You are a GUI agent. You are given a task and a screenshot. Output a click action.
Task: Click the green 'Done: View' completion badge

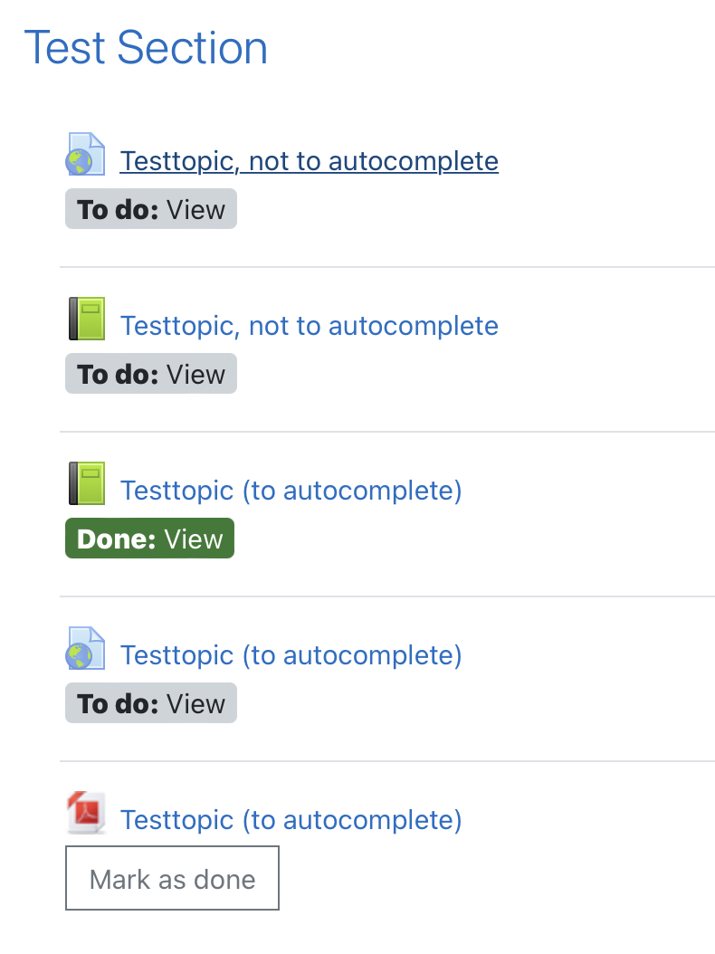[x=149, y=538]
